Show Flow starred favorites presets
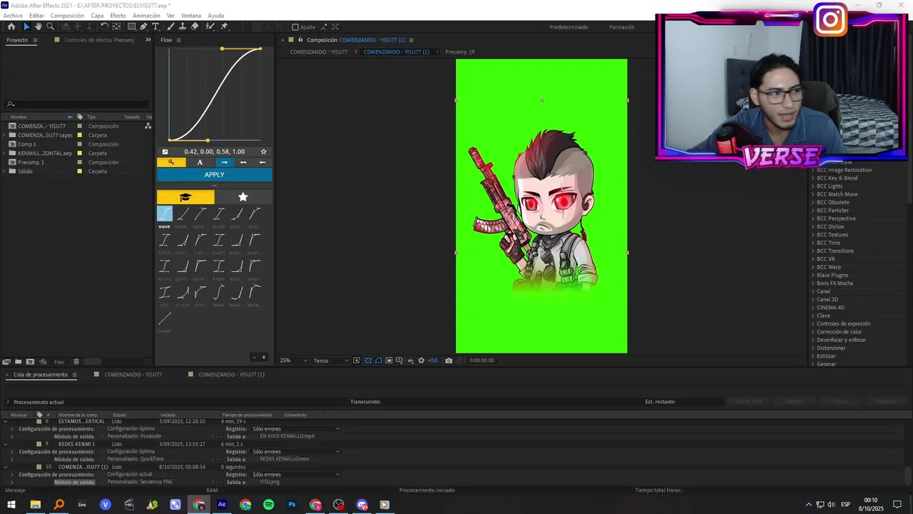This screenshot has width=913, height=514. point(243,197)
